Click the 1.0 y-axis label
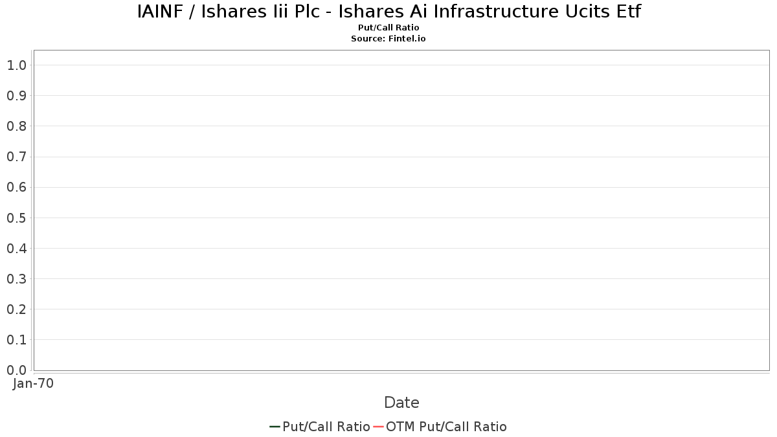 [16, 65]
